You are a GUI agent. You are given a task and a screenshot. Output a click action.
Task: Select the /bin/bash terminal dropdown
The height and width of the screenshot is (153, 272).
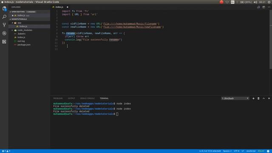235,98
